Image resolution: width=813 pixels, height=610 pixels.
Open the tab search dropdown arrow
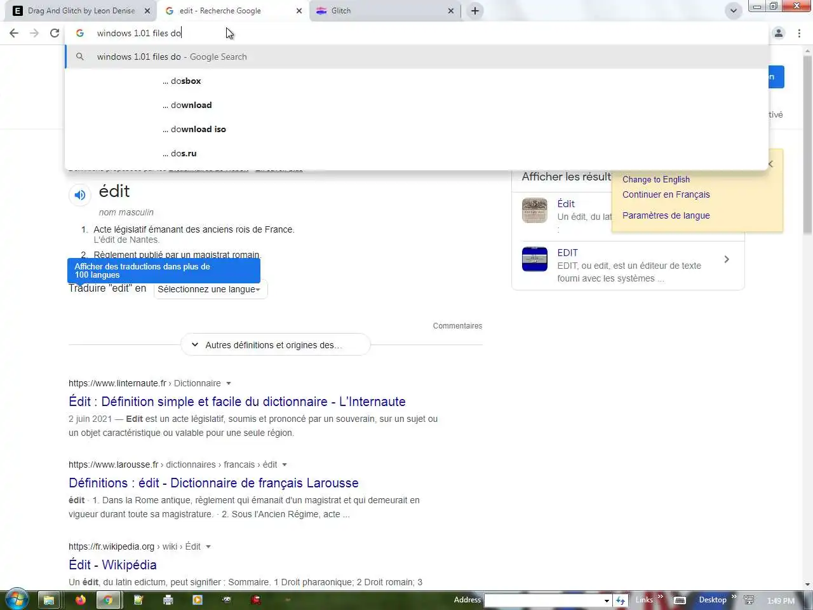pos(733,11)
